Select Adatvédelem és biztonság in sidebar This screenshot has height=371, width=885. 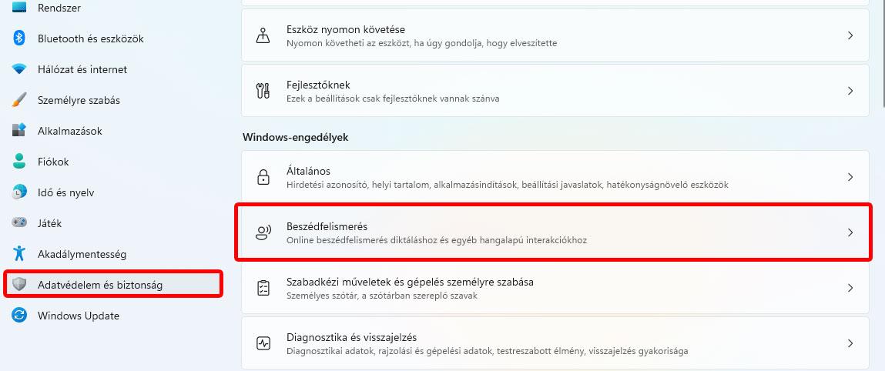100,285
